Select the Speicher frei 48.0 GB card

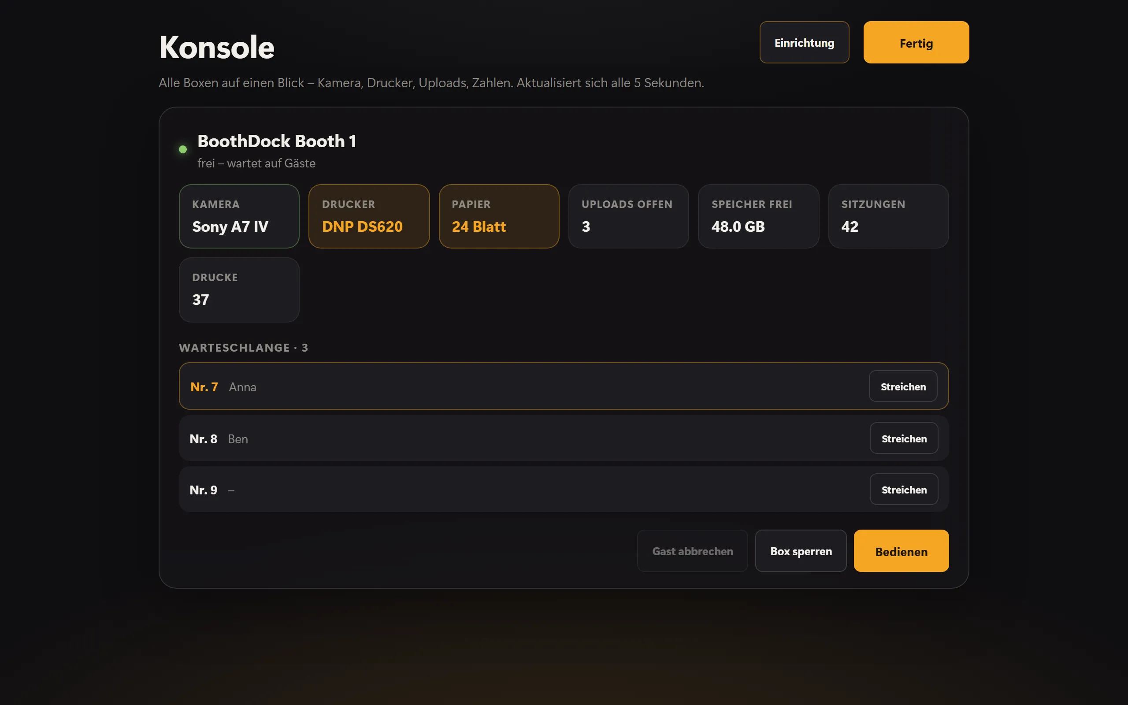(758, 216)
